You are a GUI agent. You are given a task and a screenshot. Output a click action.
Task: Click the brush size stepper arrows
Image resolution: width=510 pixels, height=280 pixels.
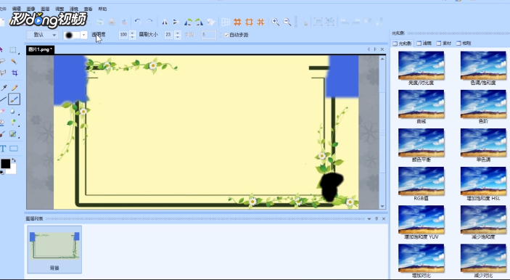click(x=178, y=35)
